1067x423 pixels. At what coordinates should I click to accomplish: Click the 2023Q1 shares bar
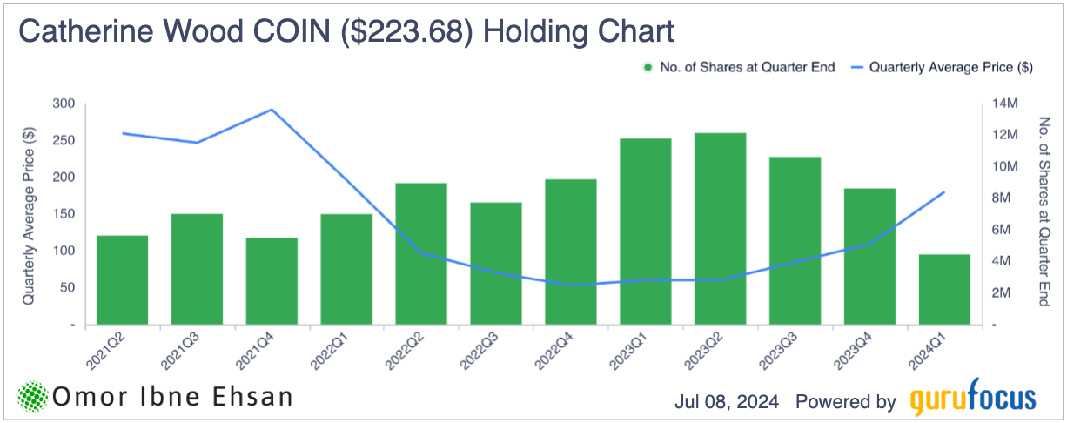pos(646,231)
